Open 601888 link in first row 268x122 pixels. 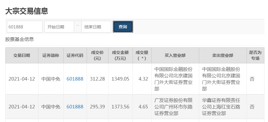[x=75, y=79]
